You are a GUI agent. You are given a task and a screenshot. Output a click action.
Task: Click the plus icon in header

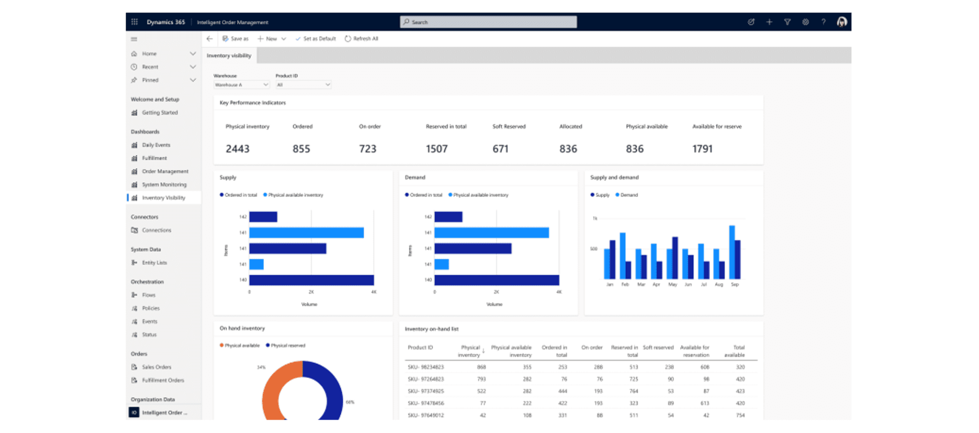coord(769,22)
